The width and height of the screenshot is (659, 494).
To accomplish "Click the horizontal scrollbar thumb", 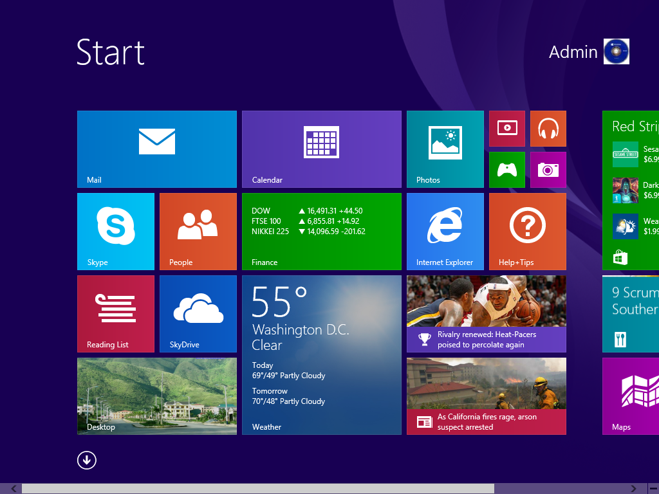I will pyautogui.click(x=258, y=489).
